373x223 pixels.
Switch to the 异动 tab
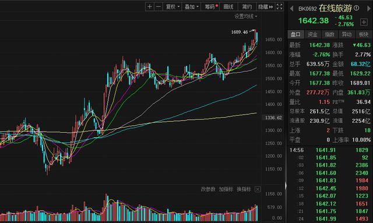tap(347, 34)
